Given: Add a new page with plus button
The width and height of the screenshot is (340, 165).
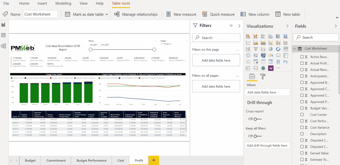Looking at the screenshot, I should [154, 160].
